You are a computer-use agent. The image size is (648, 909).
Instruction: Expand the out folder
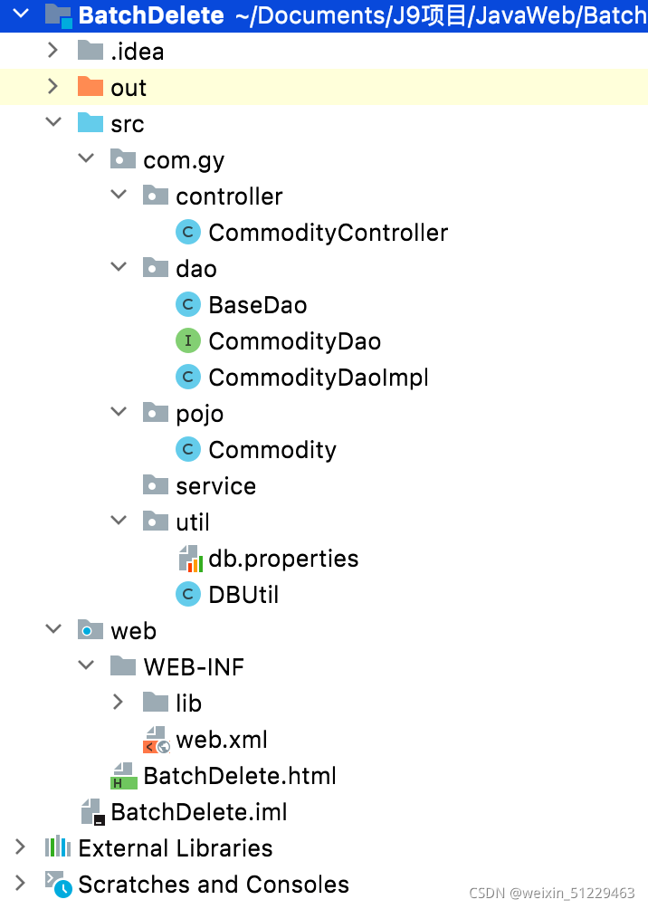[x=52, y=87]
